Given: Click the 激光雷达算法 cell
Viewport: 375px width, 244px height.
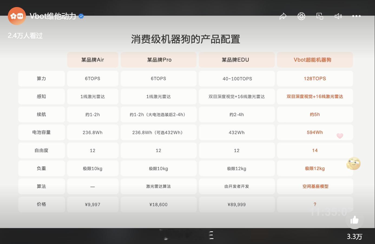Looking at the screenshot, I should coord(159,186).
